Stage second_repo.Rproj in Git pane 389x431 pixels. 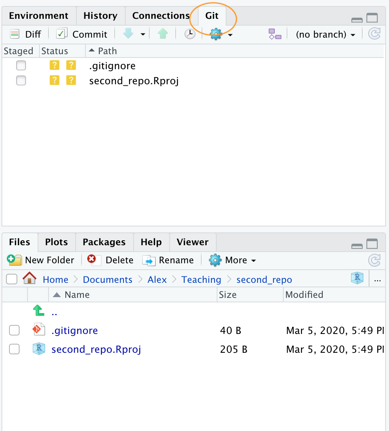point(21,80)
